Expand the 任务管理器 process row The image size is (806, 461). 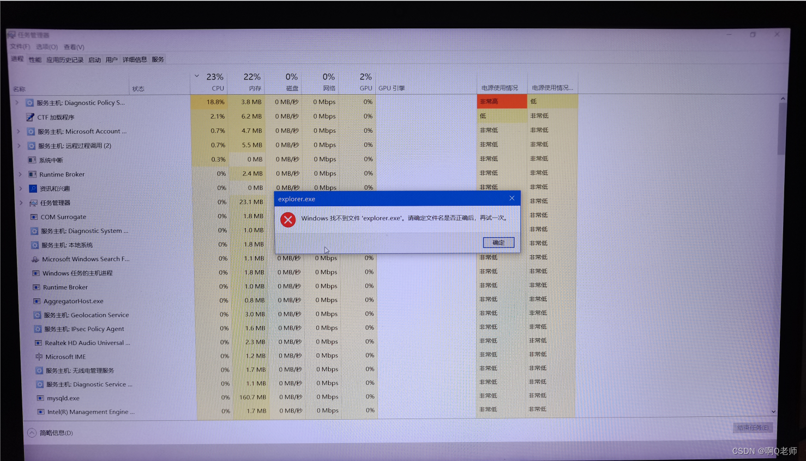[x=21, y=203]
